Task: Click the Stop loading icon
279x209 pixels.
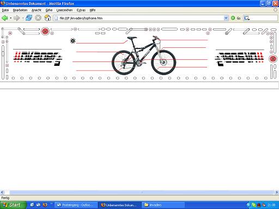Action: point(38,18)
